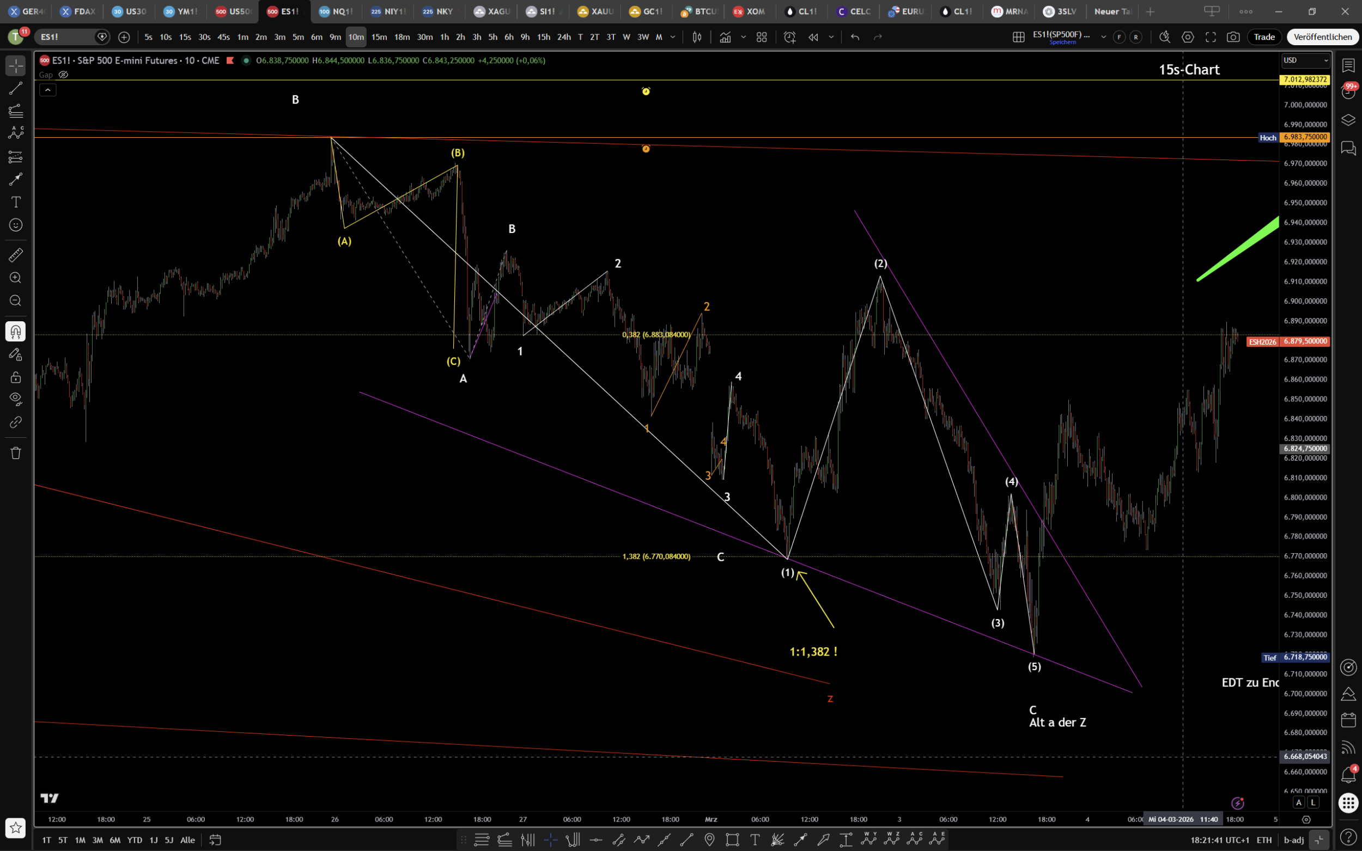The height and width of the screenshot is (851, 1362).
Task: Open the alerts alarm-clock panel
Action: (1348, 91)
